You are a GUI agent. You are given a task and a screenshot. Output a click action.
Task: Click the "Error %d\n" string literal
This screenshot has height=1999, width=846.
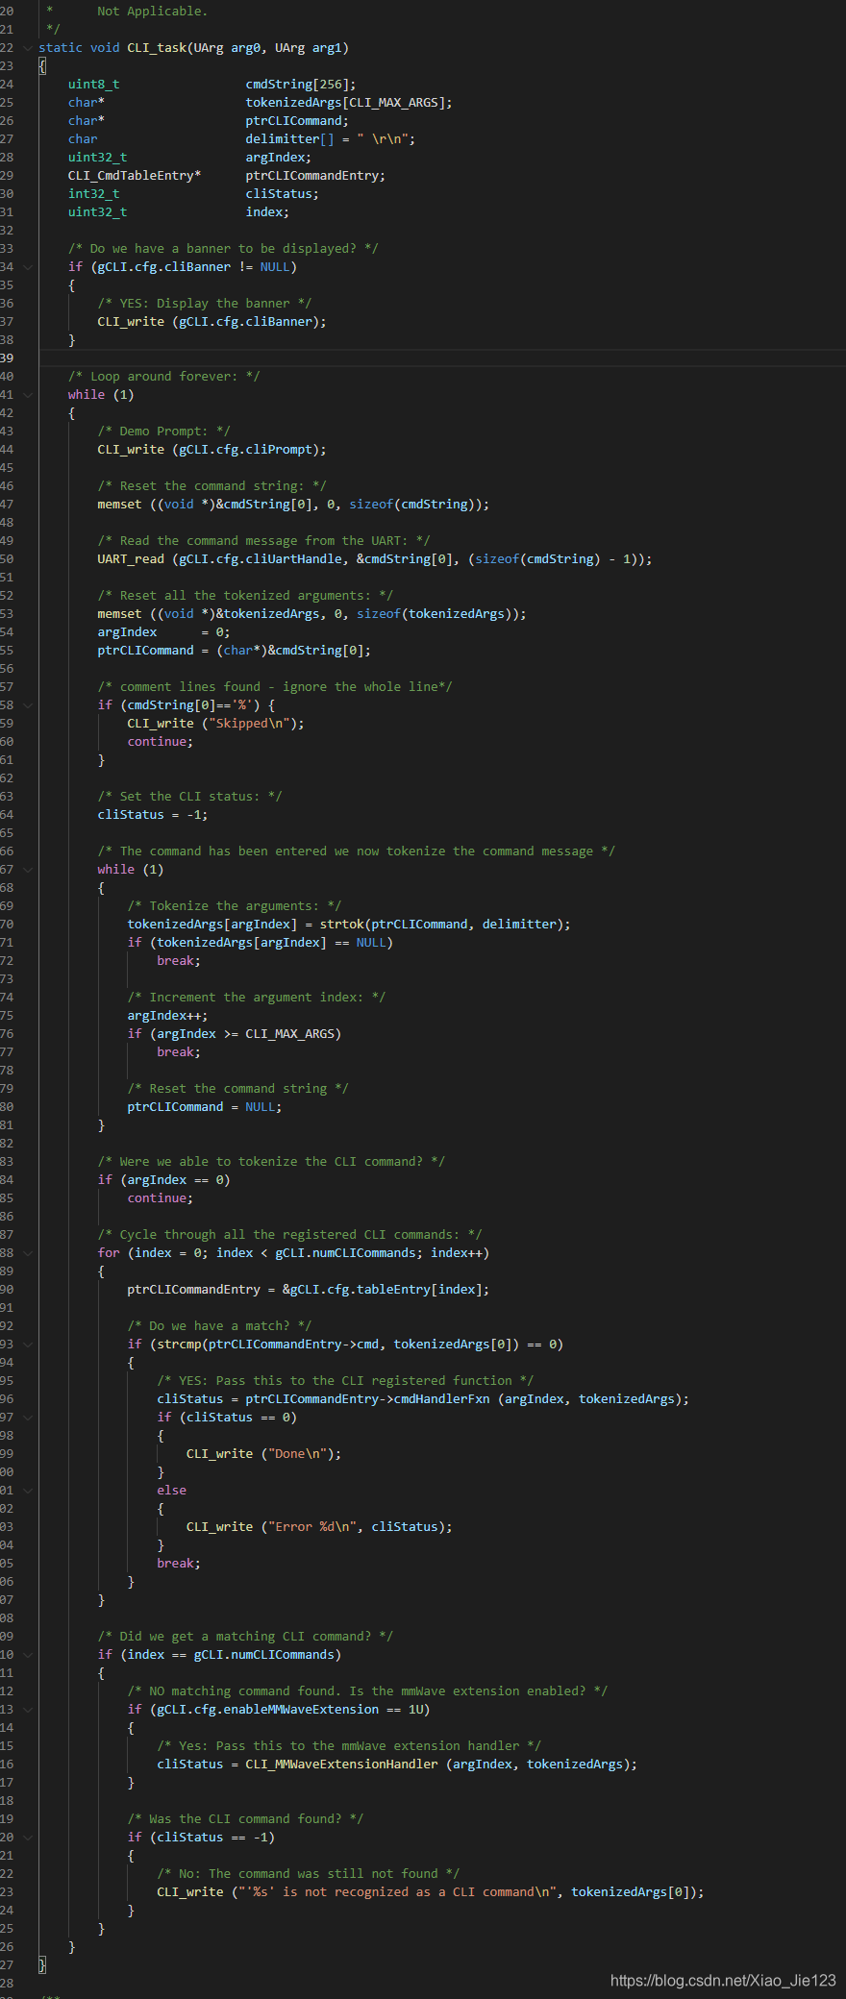(x=312, y=1527)
